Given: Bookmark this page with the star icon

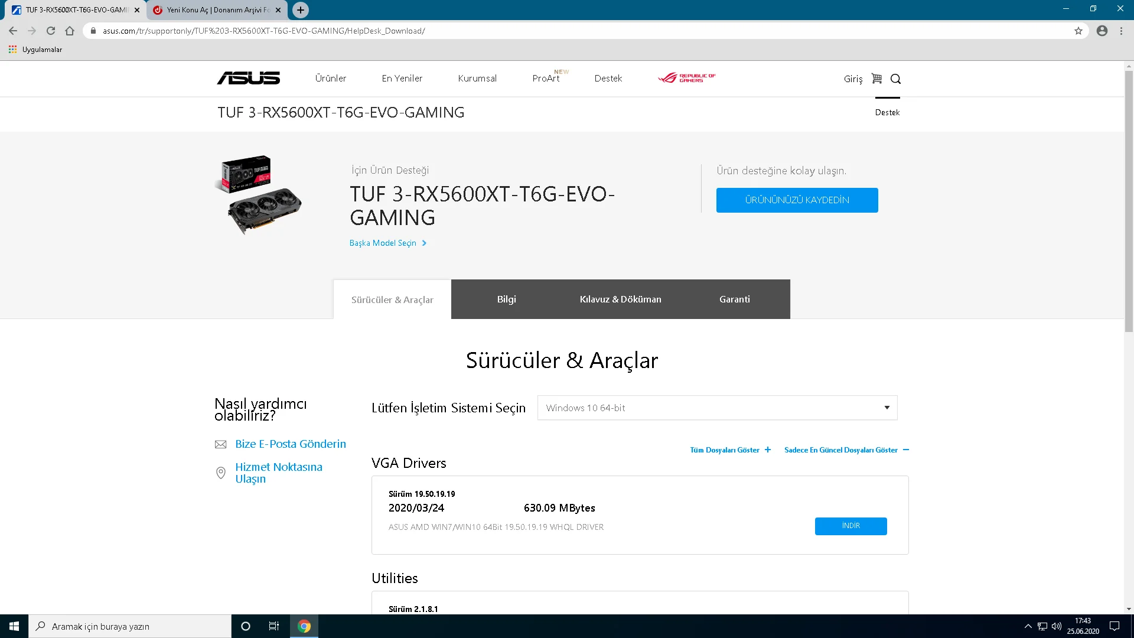Looking at the screenshot, I should coord(1078,31).
